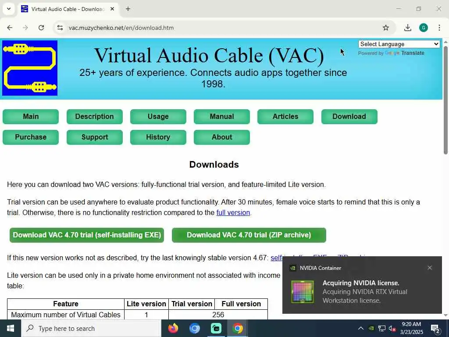Click the NVIDIA tray icon

[x=371, y=328]
